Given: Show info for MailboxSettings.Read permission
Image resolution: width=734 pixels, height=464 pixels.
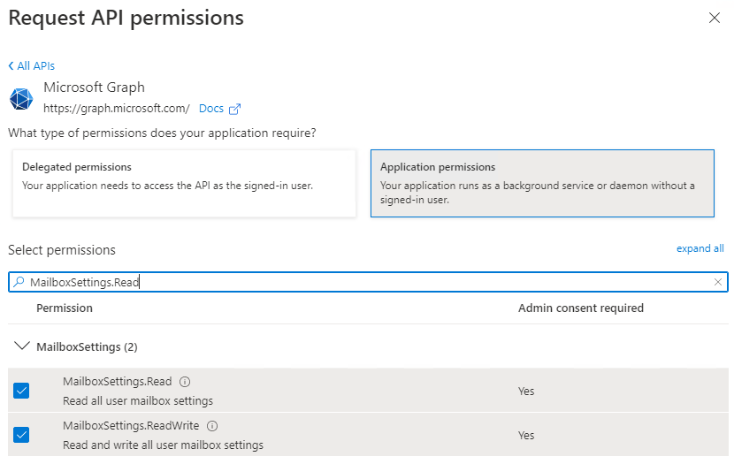Looking at the screenshot, I should 185,382.
